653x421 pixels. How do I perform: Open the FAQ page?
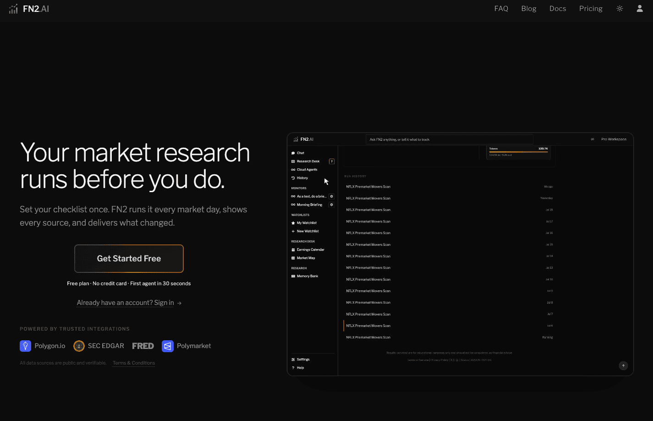(501, 9)
